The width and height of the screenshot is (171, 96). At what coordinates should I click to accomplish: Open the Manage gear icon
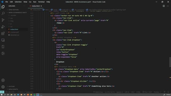click(x=3, y=87)
